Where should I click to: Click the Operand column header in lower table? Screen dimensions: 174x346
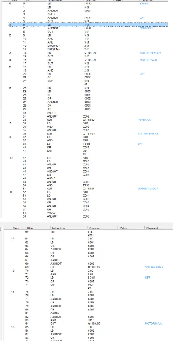tap(95, 228)
